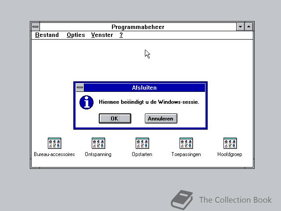This screenshot has height=211, width=281.
Task: Cancel exit with the Annuleren button
Action: tap(161, 118)
